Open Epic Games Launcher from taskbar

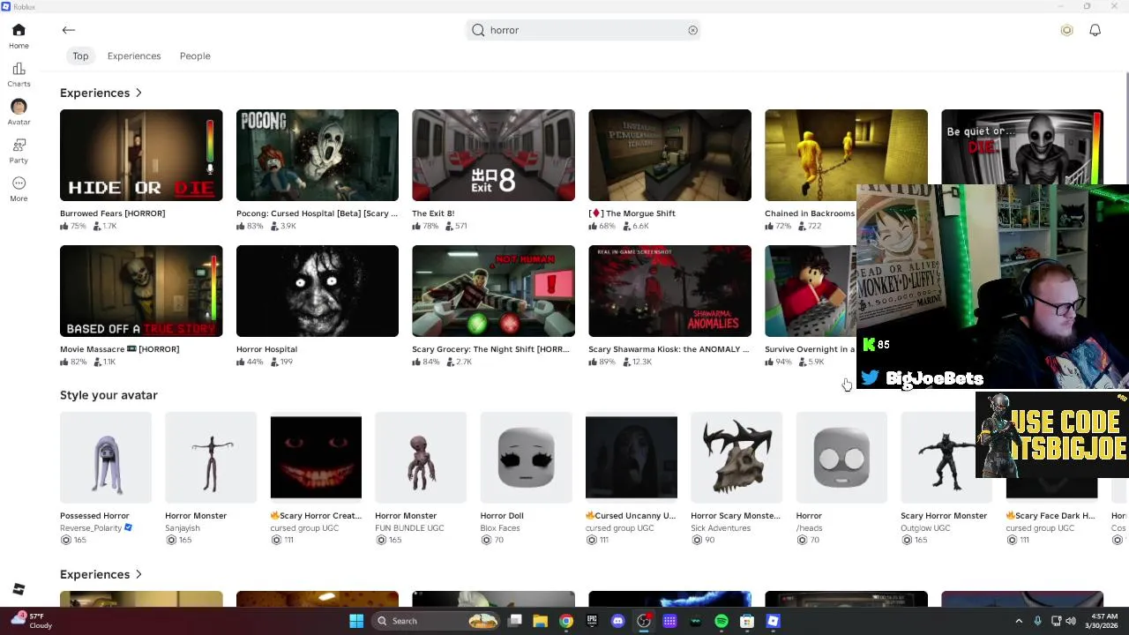point(592,621)
